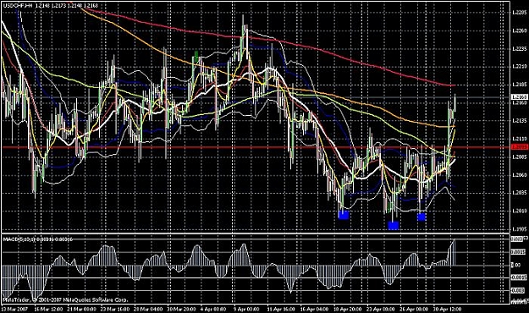Click the 23 Apr 08:00 date label
The width and height of the screenshot is (529, 313).
click(x=381, y=309)
